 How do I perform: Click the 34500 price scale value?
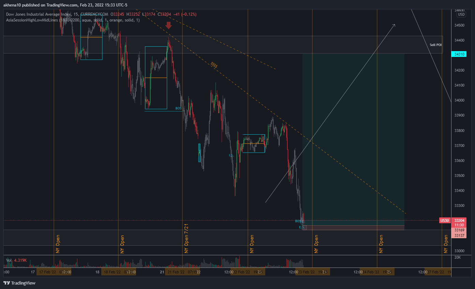(x=459, y=25)
